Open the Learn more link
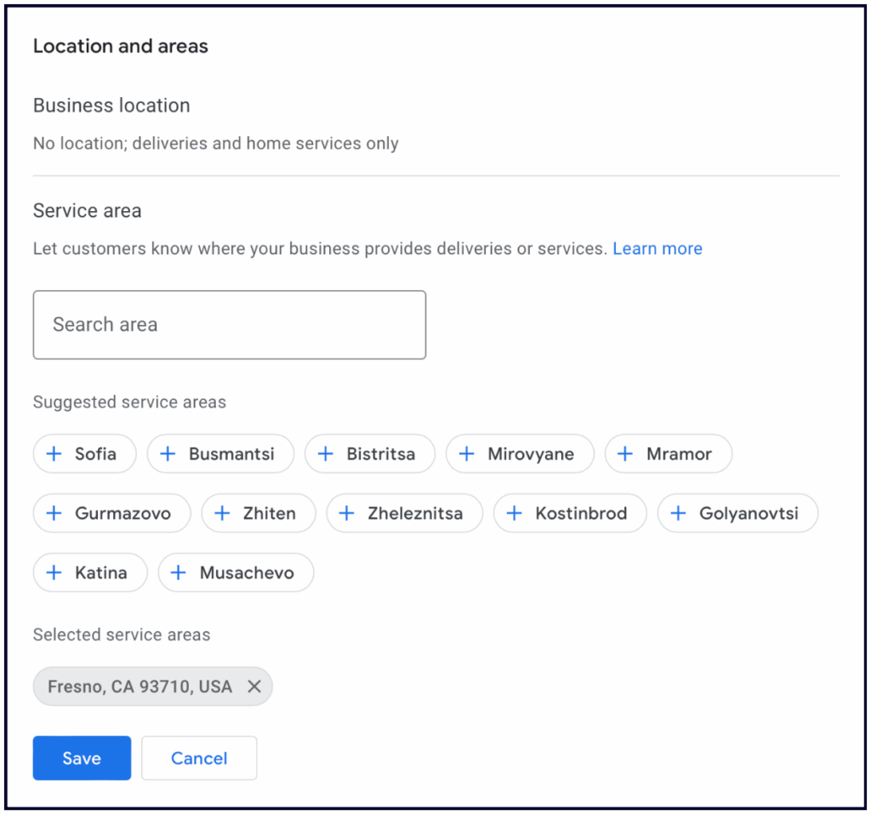Image resolution: width=871 pixels, height=815 pixels. click(657, 248)
